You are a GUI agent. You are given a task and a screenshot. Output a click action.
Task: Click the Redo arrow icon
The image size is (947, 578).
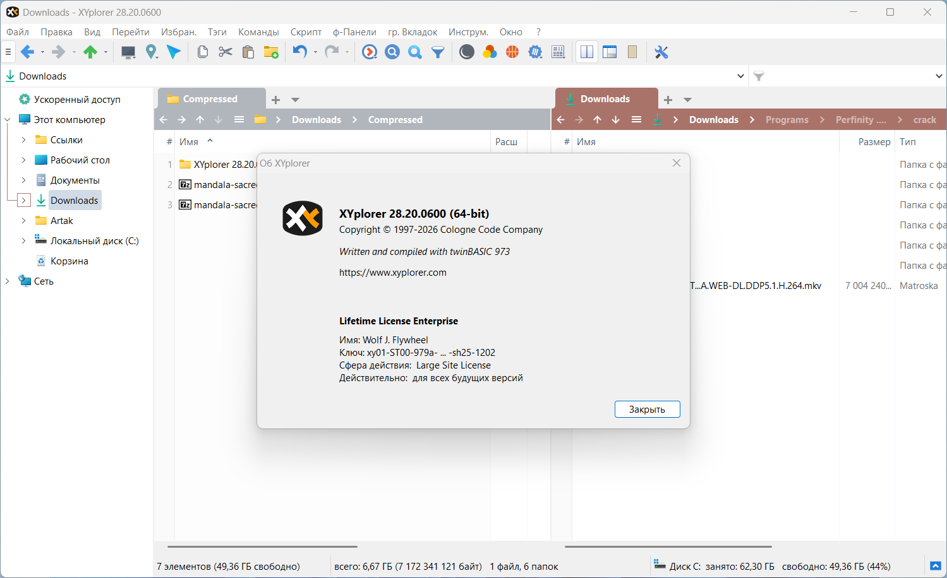tap(332, 52)
